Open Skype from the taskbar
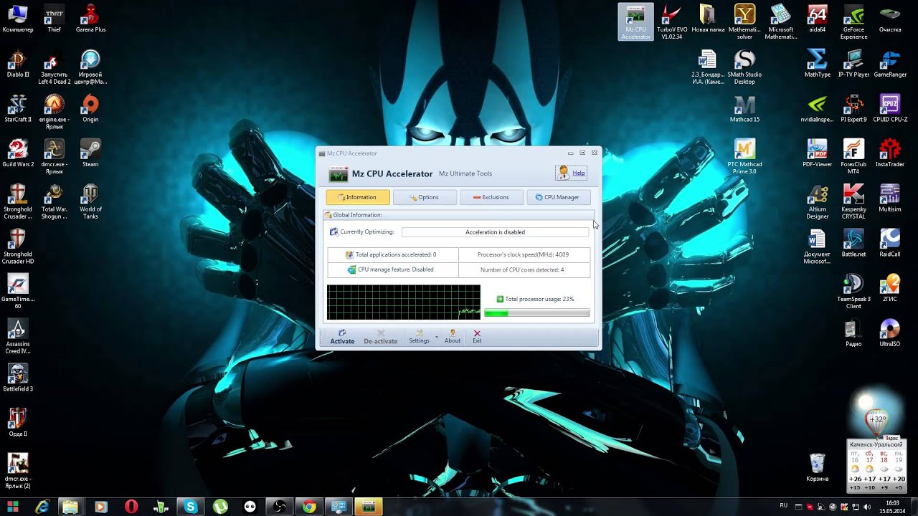918x516 pixels. point(190,507)
